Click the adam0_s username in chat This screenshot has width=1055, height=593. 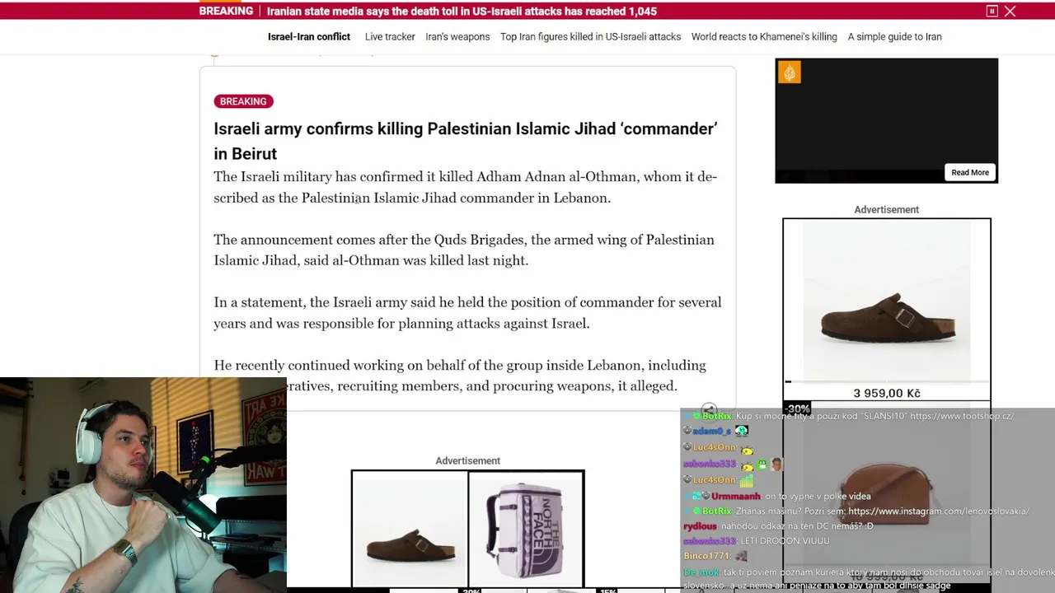tap(711, 431)
